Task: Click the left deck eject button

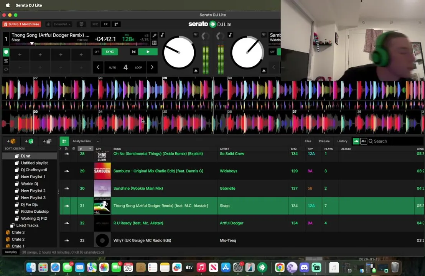Action: click(196, 71)
